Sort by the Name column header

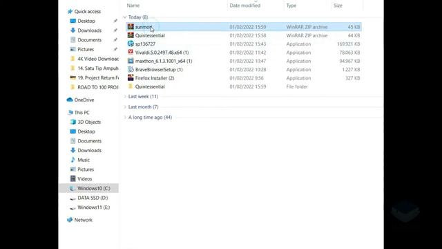(133, 6)
